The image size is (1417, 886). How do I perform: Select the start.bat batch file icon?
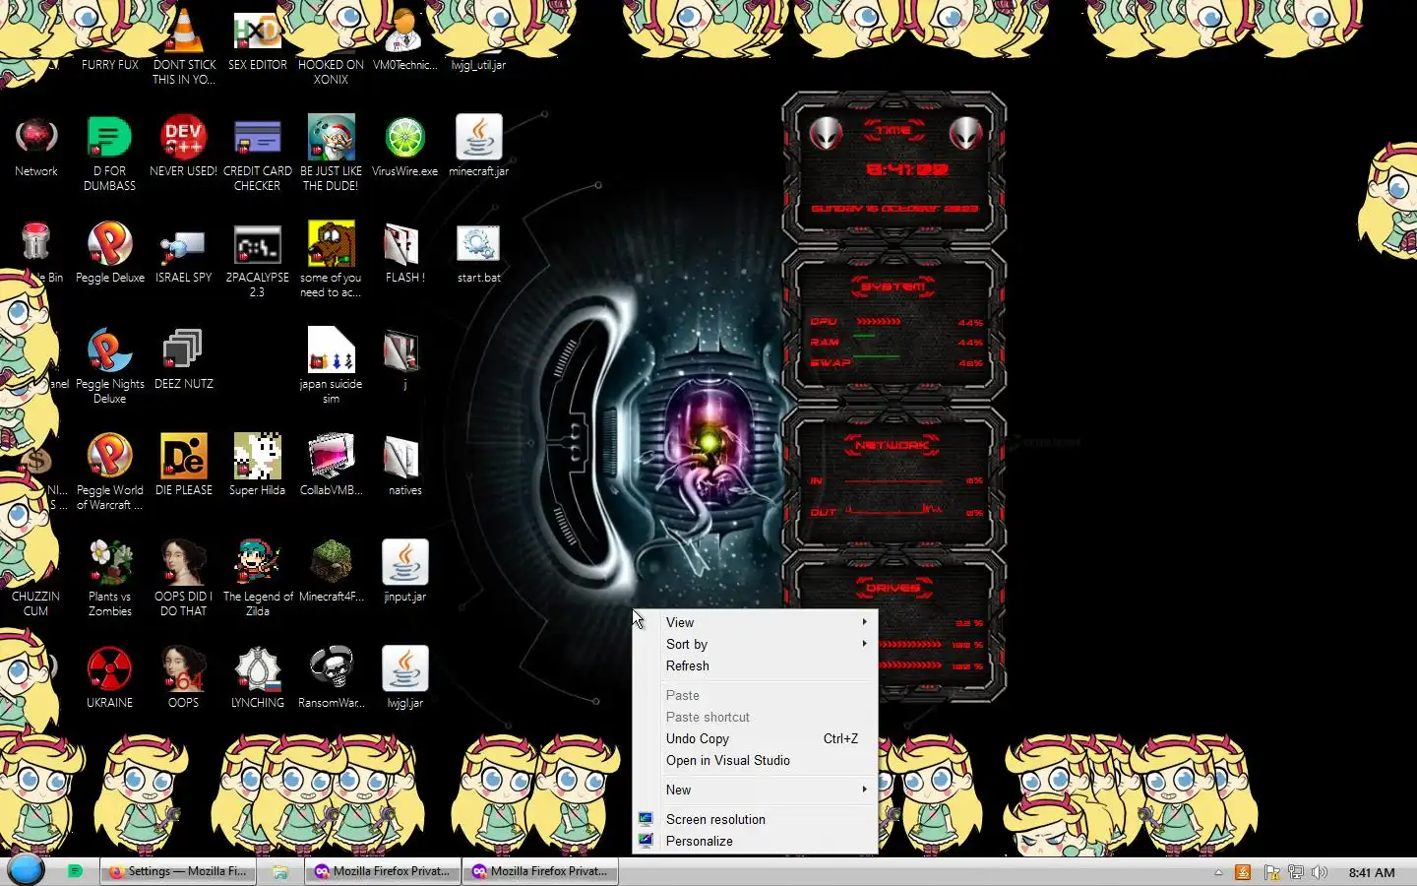[478, 244]
